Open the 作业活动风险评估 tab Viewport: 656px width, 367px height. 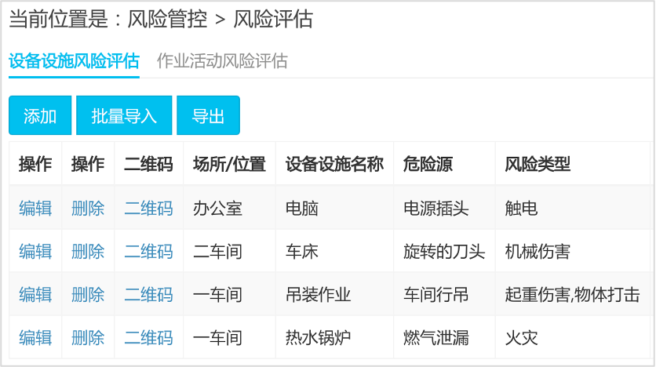(x=222, y=61)
